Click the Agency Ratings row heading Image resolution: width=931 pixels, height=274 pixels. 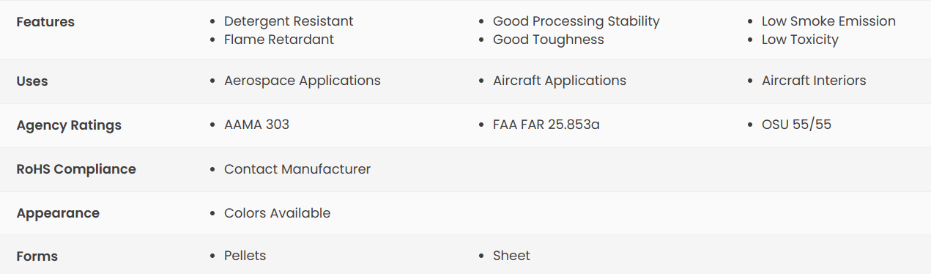(69, 125)
